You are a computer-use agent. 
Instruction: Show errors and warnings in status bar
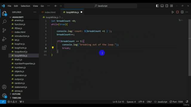12,102
